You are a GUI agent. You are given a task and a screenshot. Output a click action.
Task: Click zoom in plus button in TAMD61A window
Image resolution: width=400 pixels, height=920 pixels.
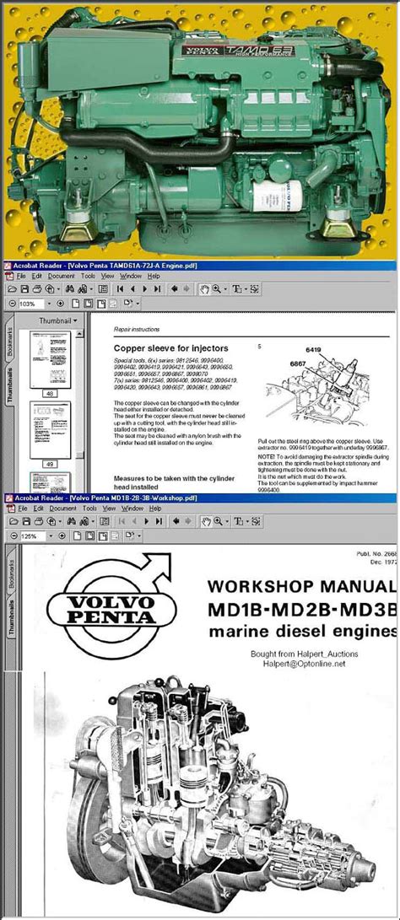click(60, 304)
